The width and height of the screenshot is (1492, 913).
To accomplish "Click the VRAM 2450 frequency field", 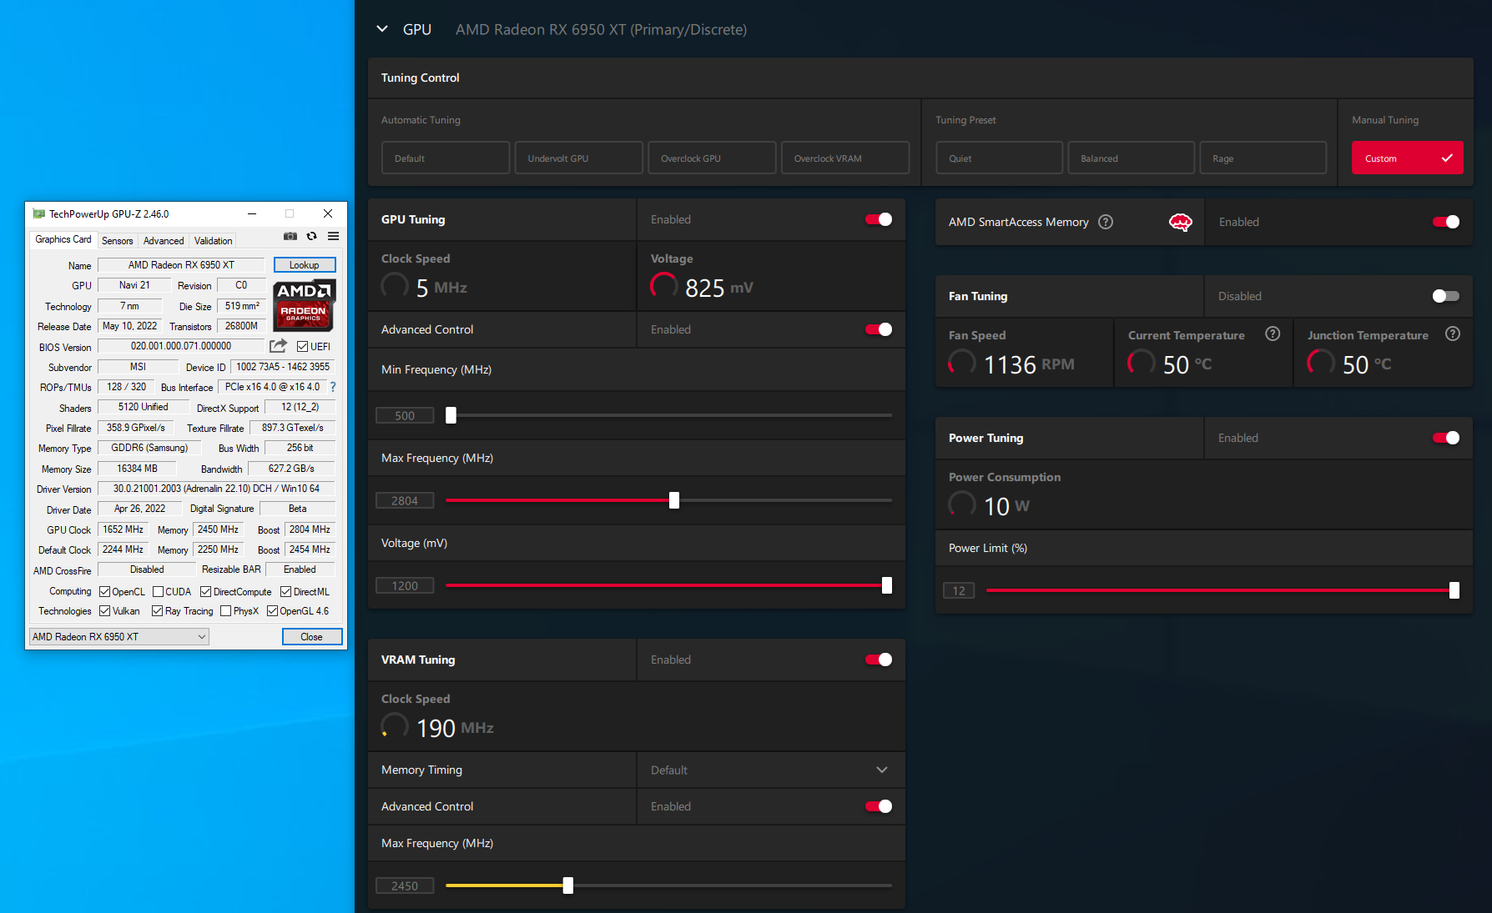I will click(405, 885).
